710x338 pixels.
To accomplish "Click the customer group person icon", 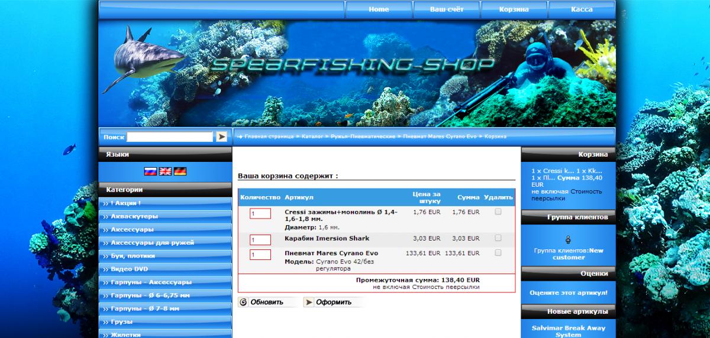I will coord(568,239).
